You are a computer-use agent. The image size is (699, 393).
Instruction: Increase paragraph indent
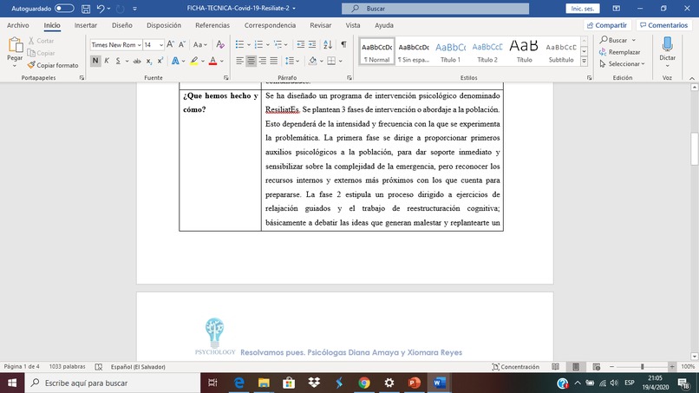coord(312,44)
